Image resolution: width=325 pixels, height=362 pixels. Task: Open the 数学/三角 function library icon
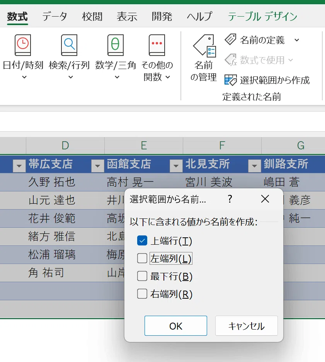[115, 45]
